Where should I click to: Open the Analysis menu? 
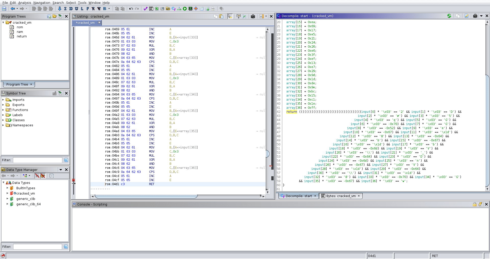click(24, 3)
